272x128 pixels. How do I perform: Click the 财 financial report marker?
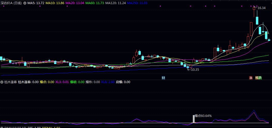tap(163, 78)
